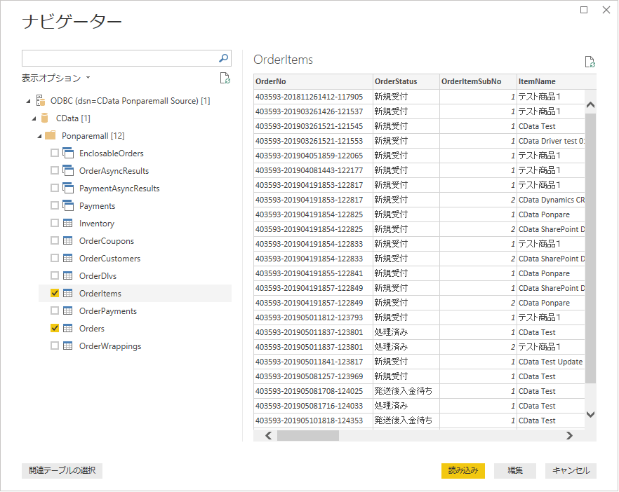Click the refresh icon beside display options
This screenshot has width=619, height=492.
click(225, 78)
